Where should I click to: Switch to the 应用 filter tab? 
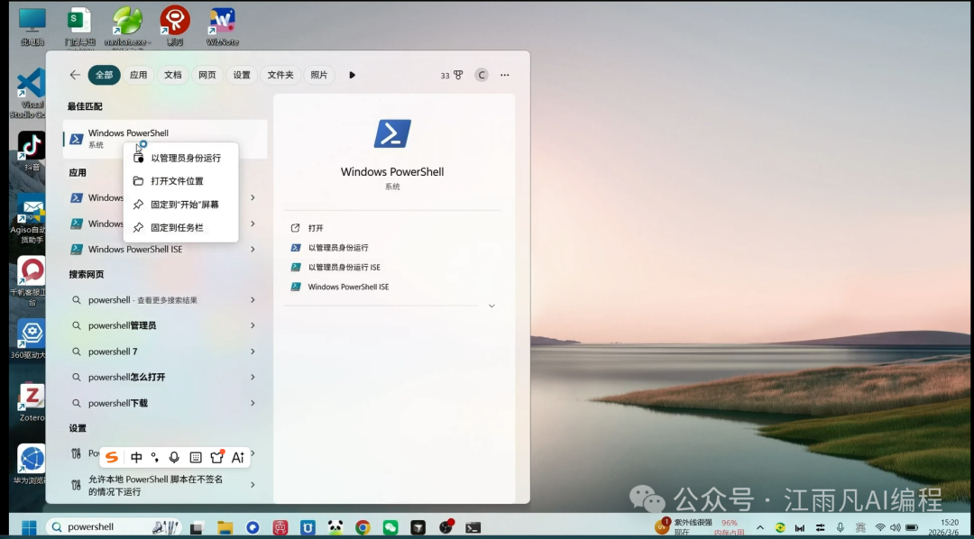pos(139,75)
